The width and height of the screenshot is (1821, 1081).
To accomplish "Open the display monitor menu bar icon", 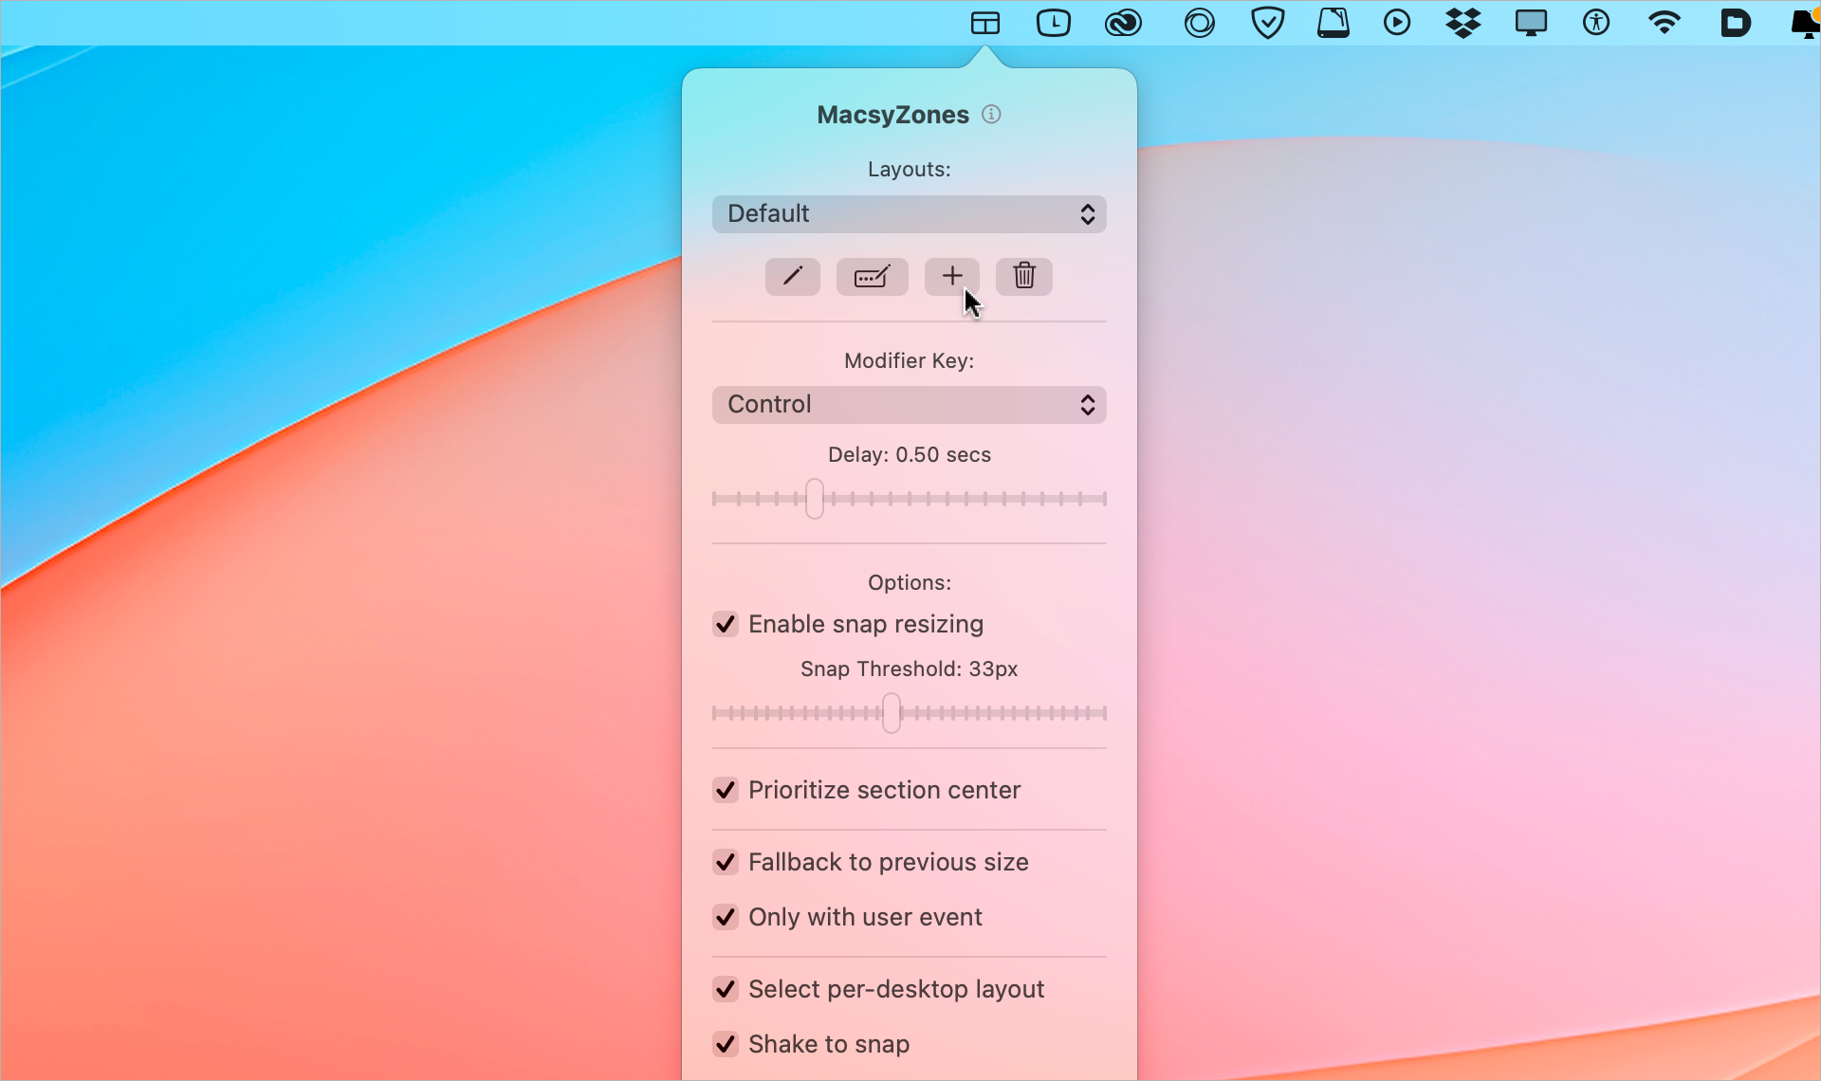I will pyautogui.click(x=1531, y=23).
